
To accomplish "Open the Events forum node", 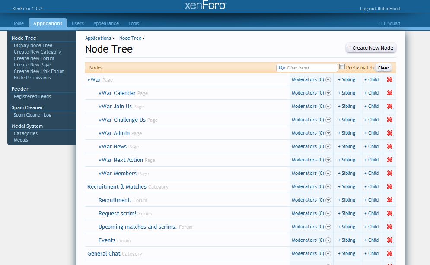I will click(x=107, y=240).
